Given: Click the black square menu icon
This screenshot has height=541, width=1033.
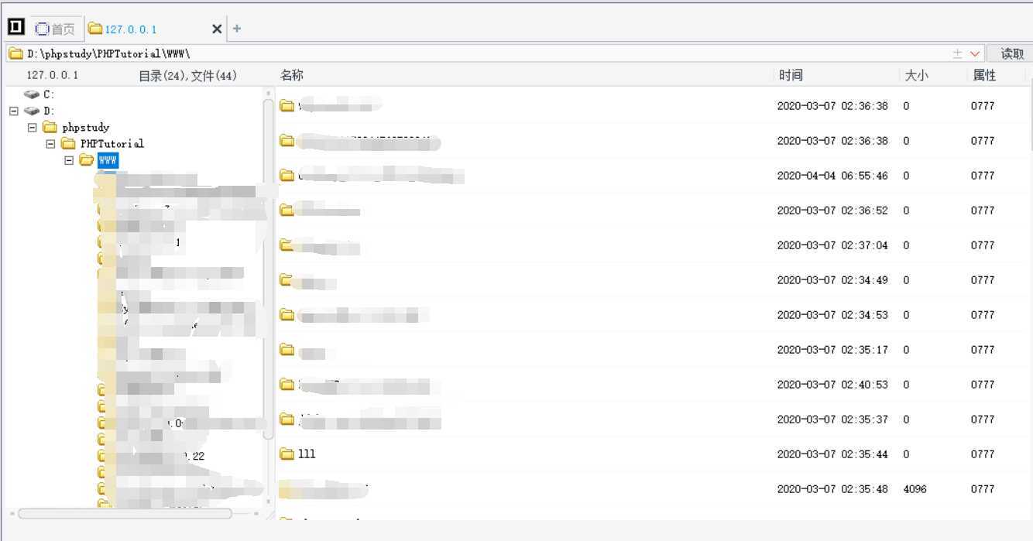Looking at the screenshot, I should click(15, 27).
